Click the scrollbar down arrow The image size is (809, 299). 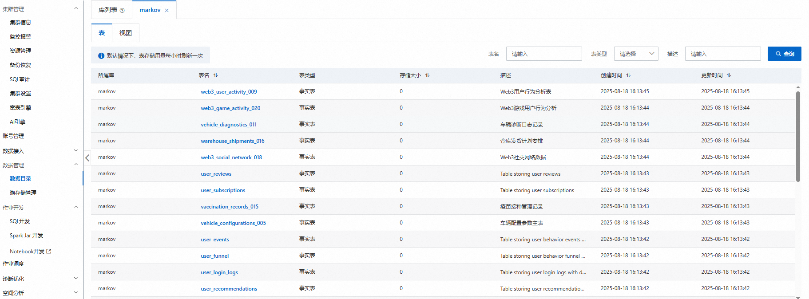click(x=798, y=298)
